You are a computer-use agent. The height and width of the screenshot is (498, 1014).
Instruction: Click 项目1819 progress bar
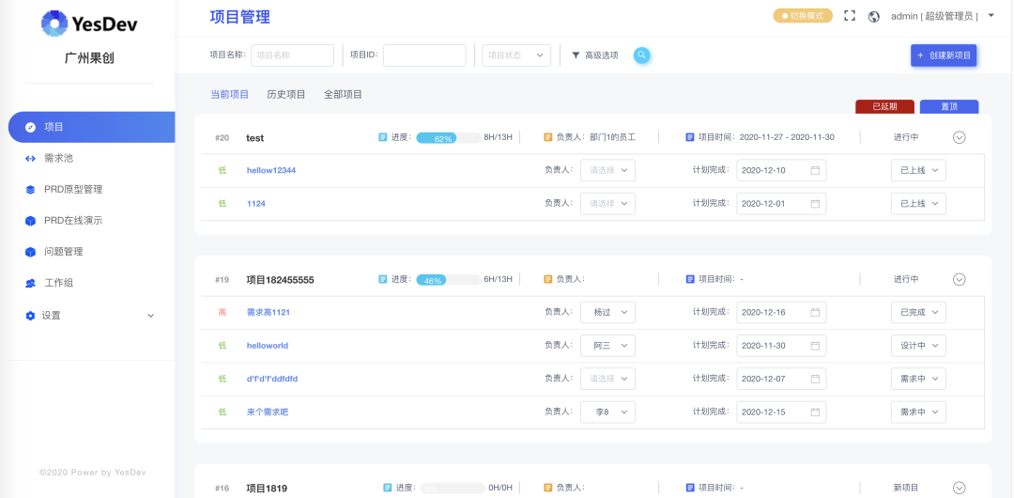tap(453, 489)
